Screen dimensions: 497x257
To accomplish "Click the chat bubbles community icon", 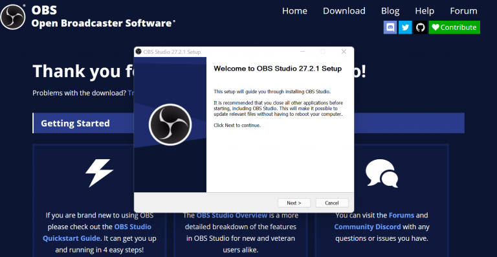I will coord(382,173).
